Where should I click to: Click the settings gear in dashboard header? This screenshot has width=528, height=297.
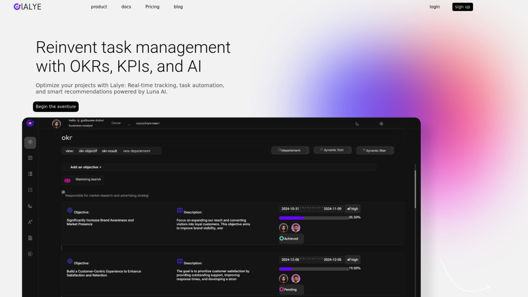pos(381,124)
